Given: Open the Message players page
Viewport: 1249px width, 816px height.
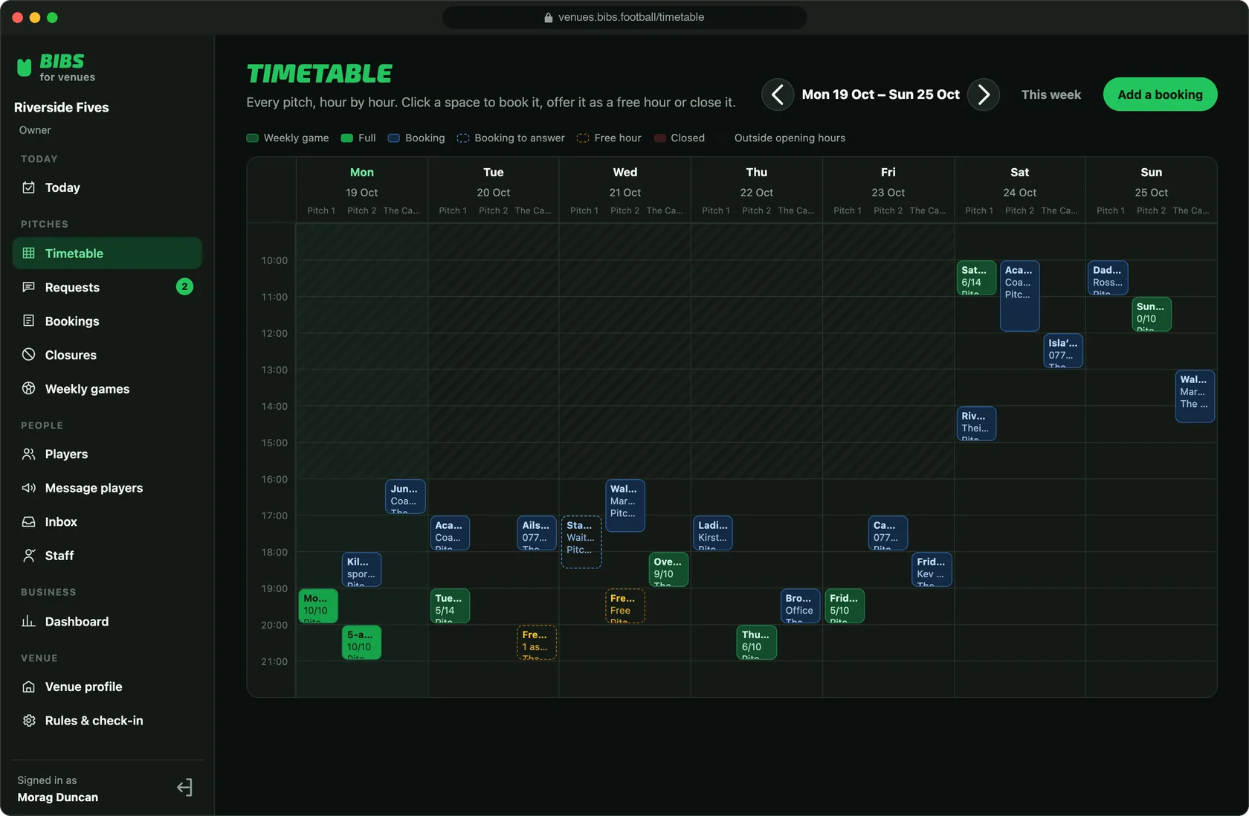Looking at the screenshot, I should point(107,488).
